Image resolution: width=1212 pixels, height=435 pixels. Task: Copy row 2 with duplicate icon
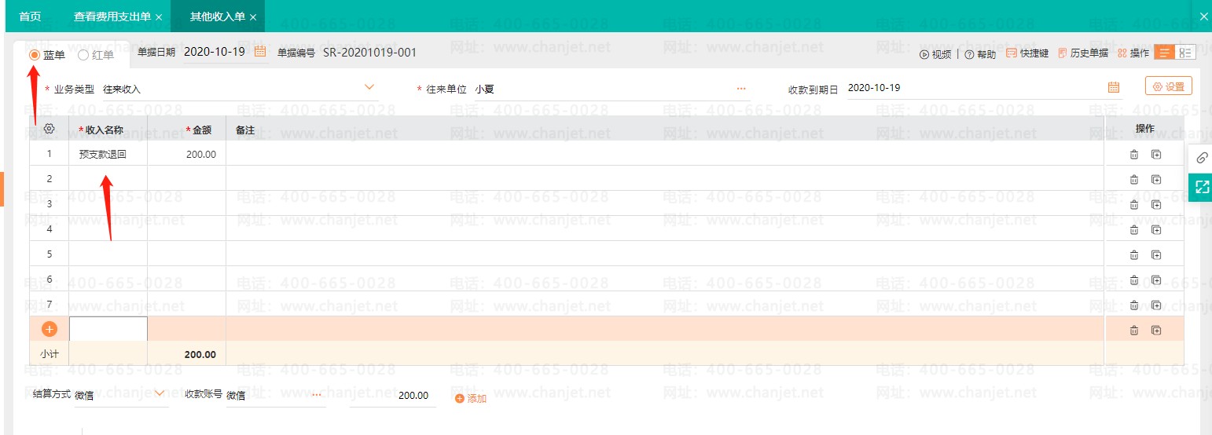pos(1156,179)
